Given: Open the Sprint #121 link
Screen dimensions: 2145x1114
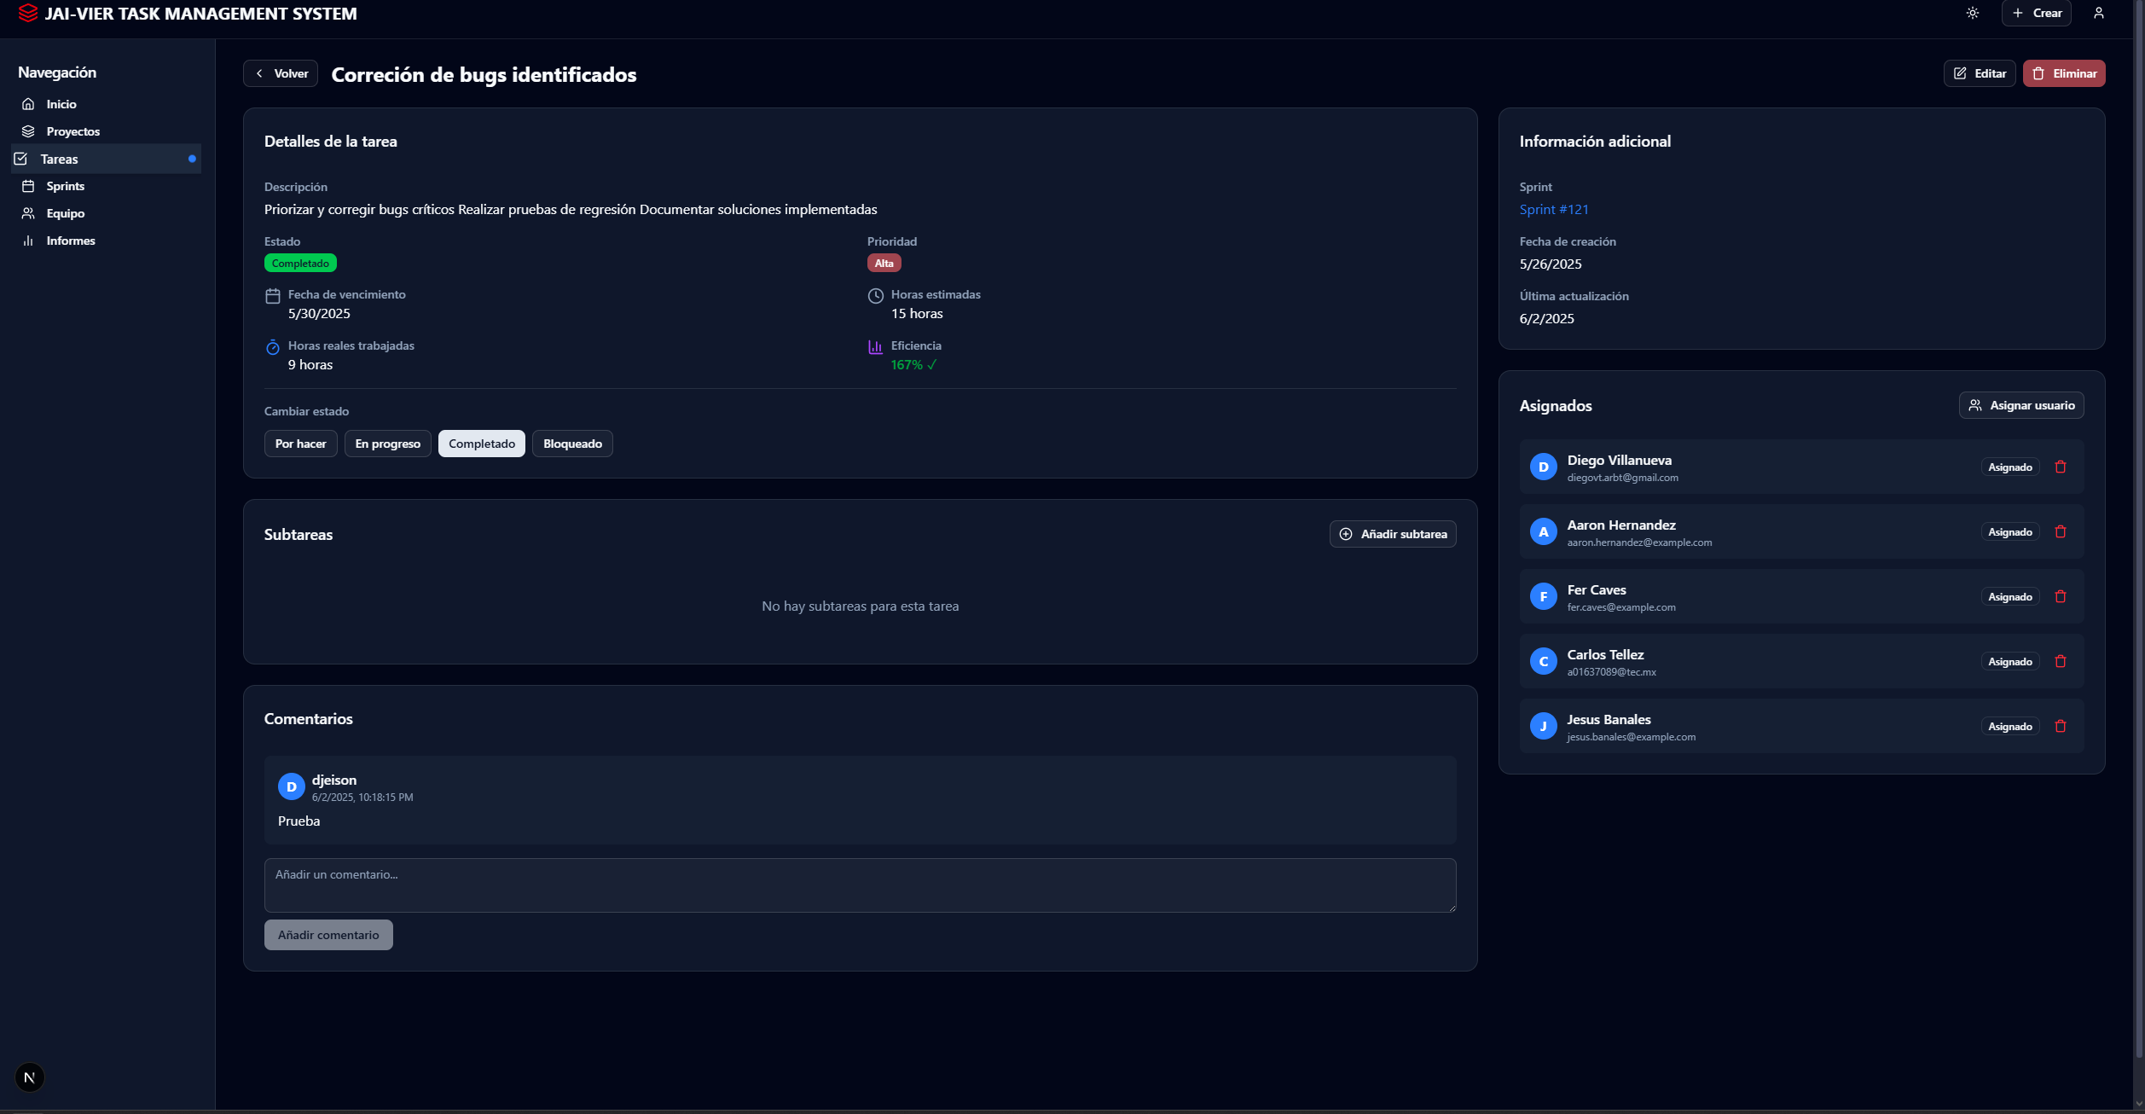Looking at the screenshot, I should click(1553, 209).
